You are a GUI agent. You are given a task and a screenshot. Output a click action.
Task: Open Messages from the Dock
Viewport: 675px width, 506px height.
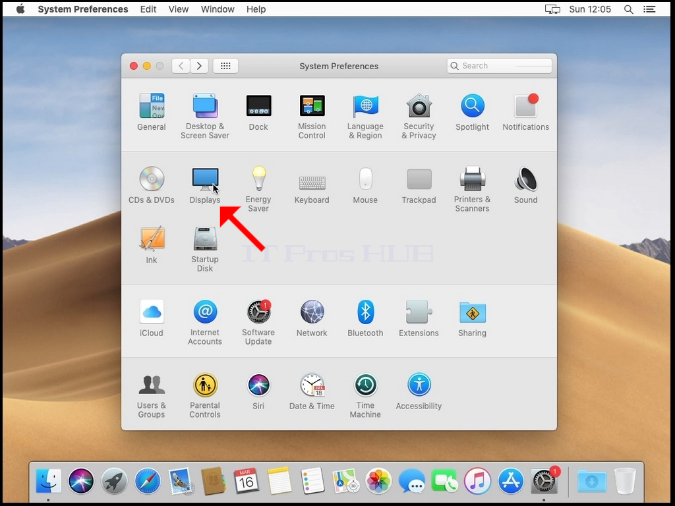[x=411, y=480]
